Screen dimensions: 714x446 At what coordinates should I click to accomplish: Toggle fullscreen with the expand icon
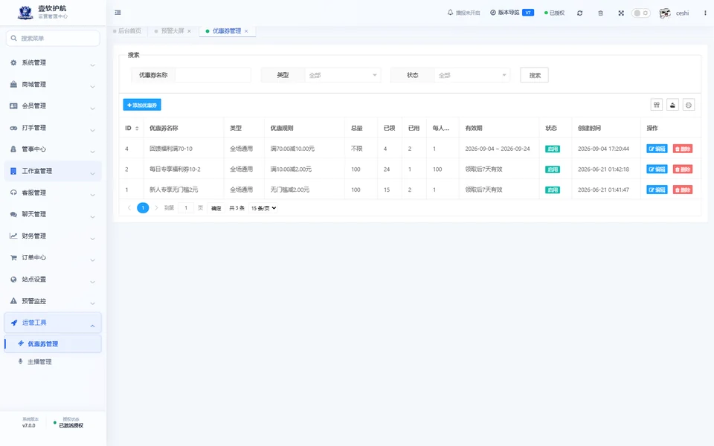tap(621, 13)
